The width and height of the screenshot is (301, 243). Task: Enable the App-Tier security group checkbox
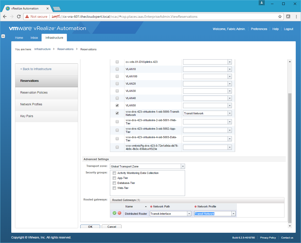pyautogui.click(x=114, y=178)
